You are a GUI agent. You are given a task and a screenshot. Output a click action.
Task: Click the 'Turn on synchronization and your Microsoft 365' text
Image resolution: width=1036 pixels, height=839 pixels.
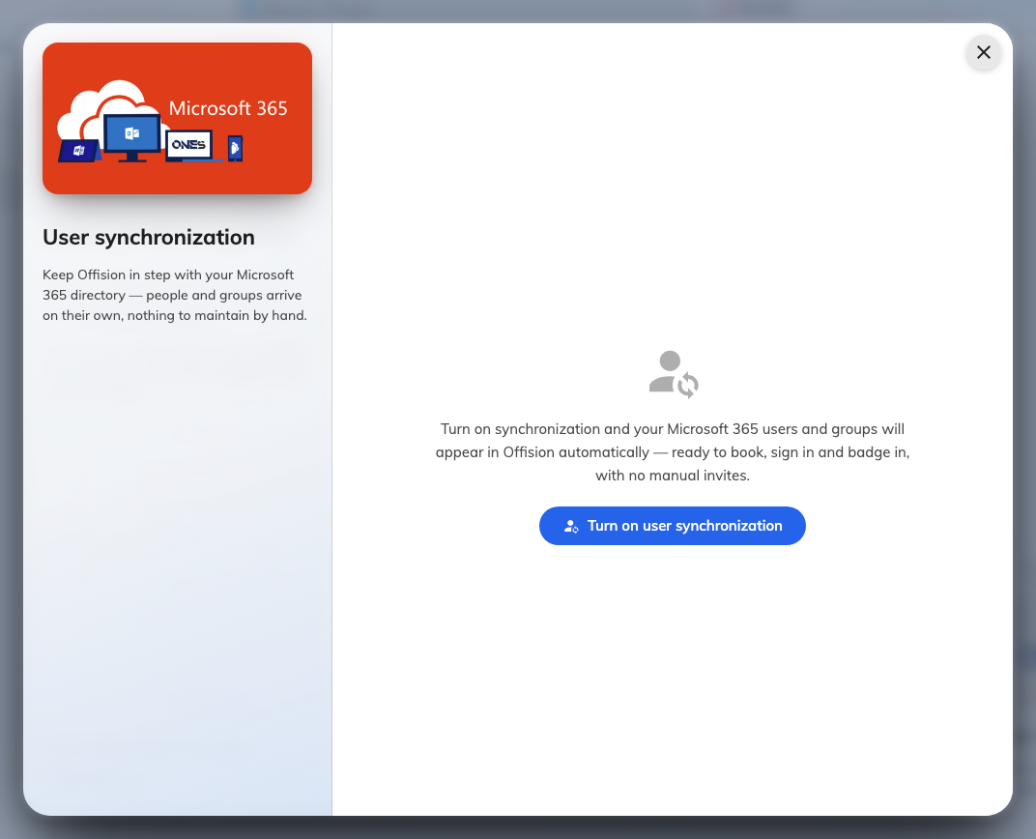(672, 451)
